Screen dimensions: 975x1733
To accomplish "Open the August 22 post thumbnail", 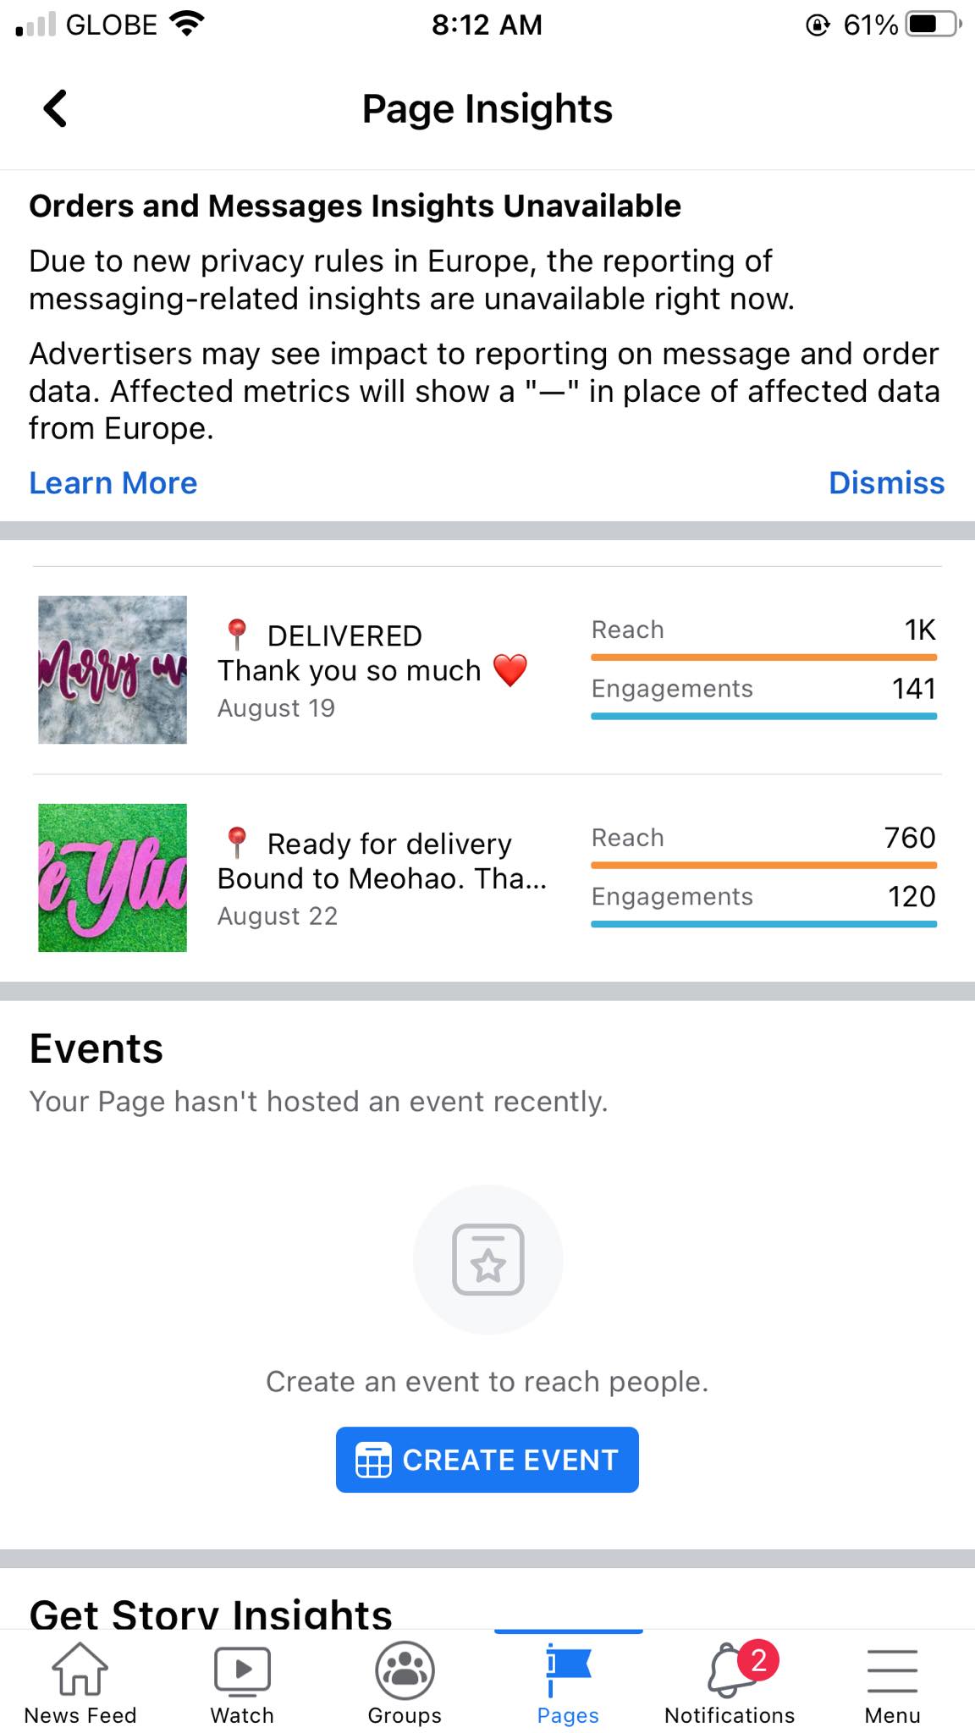I will tap(113, 878).
